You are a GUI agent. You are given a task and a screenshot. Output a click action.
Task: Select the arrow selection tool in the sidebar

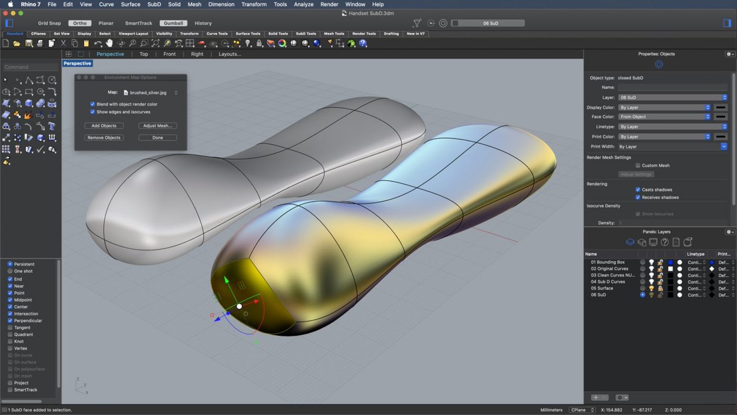pyautogui.click(x=5, y=79)
